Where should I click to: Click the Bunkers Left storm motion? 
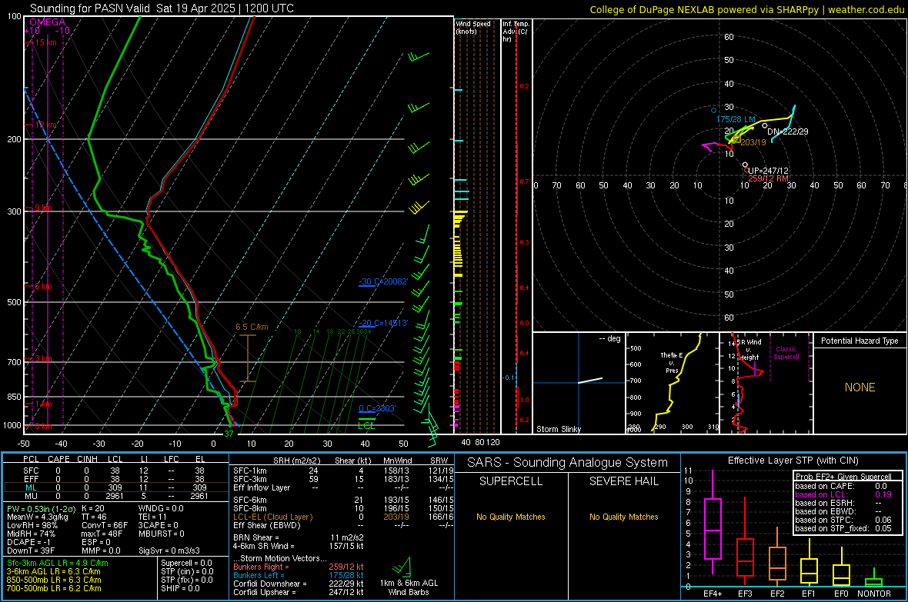(x=299, y=575)
